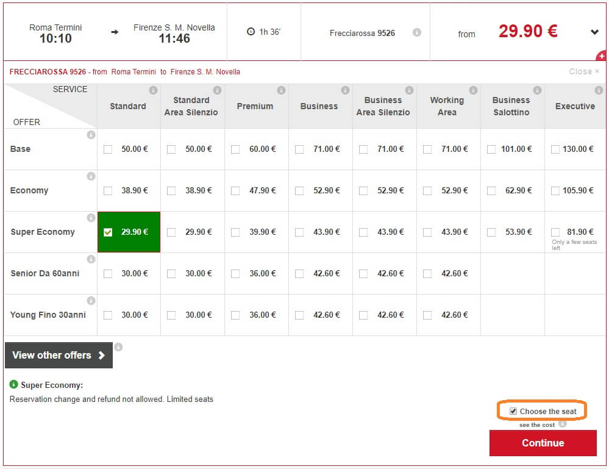Select Base Working Area 71.00 € checkbox
609x469 pixels.
[x=427, y=149]
